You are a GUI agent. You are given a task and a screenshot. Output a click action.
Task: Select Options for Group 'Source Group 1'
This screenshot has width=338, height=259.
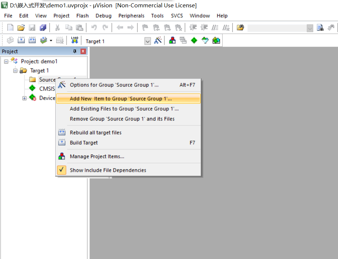[128, 85]
